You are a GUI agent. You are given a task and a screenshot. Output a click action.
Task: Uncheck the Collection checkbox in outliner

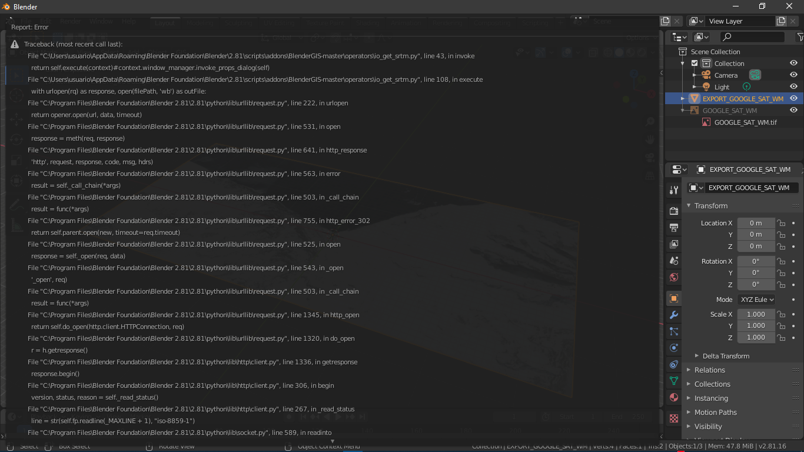(x=694, y=63)
